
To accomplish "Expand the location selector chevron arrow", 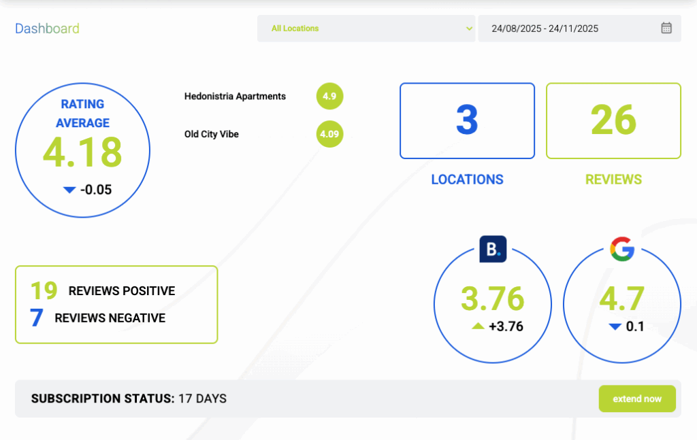I will [x=468, y=29].
